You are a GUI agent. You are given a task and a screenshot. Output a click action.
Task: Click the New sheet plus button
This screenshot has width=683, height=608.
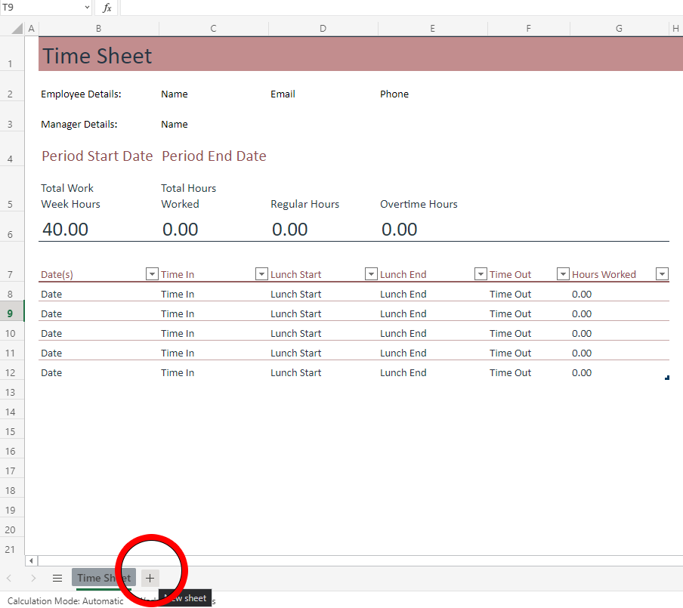tap(150, 578)
